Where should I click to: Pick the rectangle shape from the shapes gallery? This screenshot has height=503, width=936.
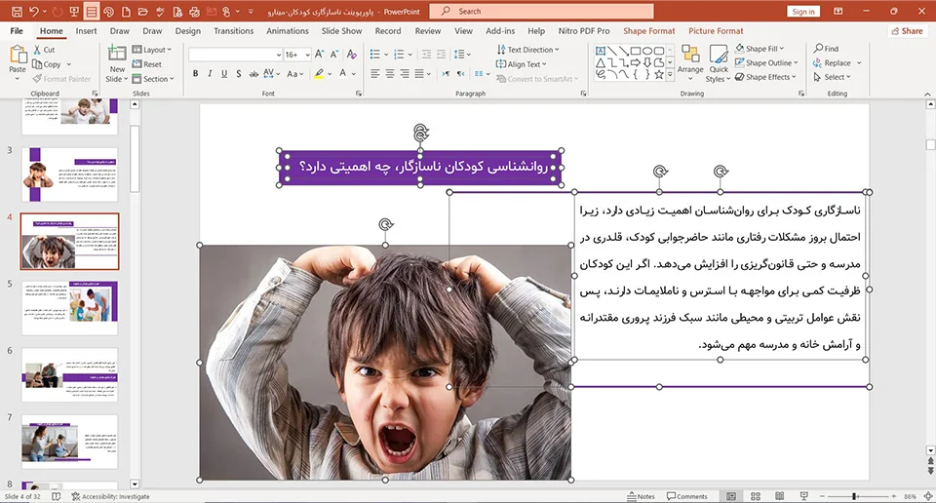tap(636, 51)
